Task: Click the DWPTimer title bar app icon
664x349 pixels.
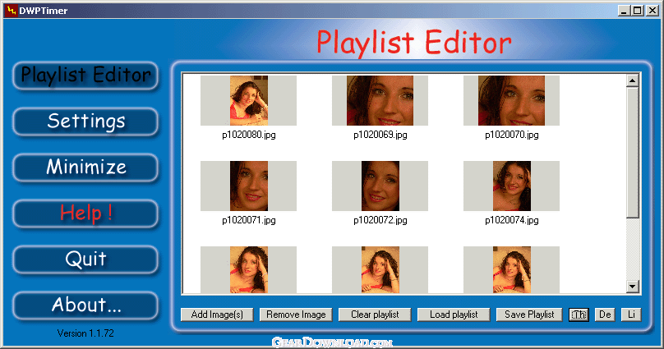Action: [11, 10]
